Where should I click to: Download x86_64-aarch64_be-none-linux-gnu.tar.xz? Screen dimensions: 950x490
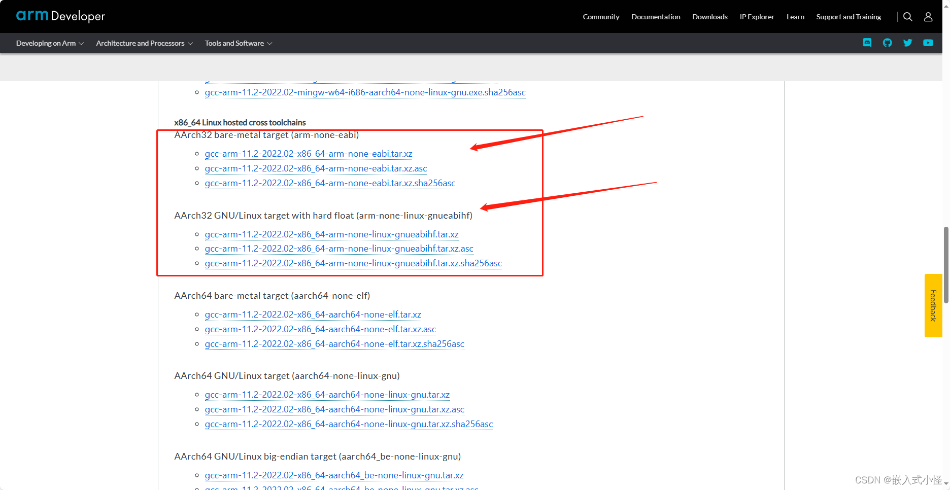click(x=334, y=475)
